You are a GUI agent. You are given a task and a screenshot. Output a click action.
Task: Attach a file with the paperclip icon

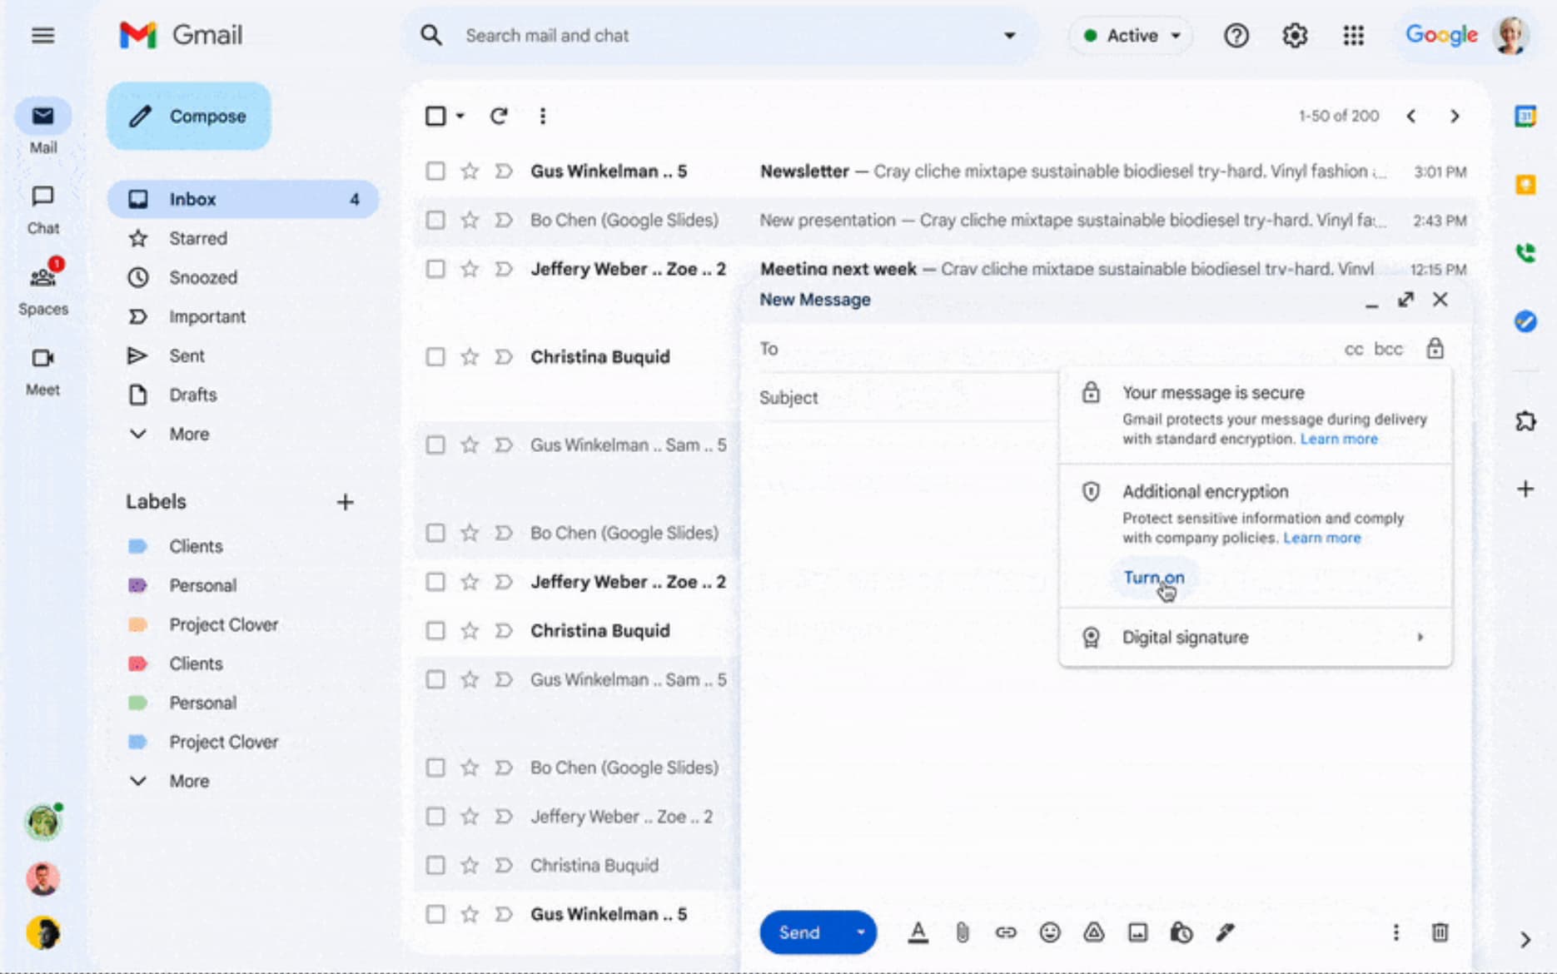click(x=963, y=932)
